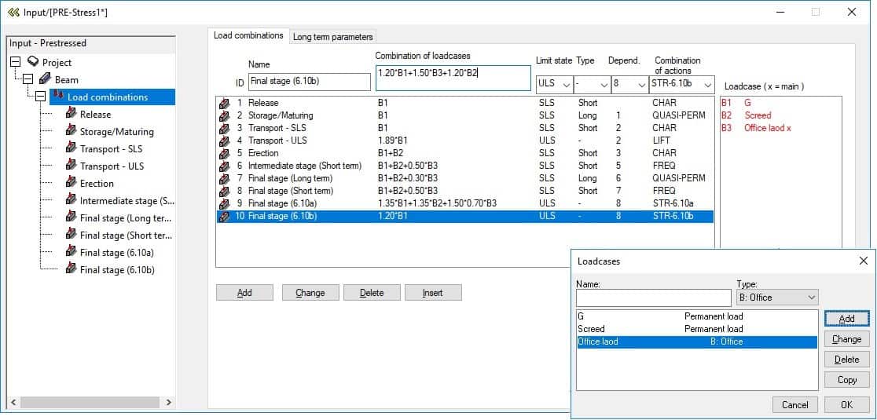This screenshot has height=420, width=877.
Task: Click tree panel horizontal scrollbar
Action: coord(90,402)
